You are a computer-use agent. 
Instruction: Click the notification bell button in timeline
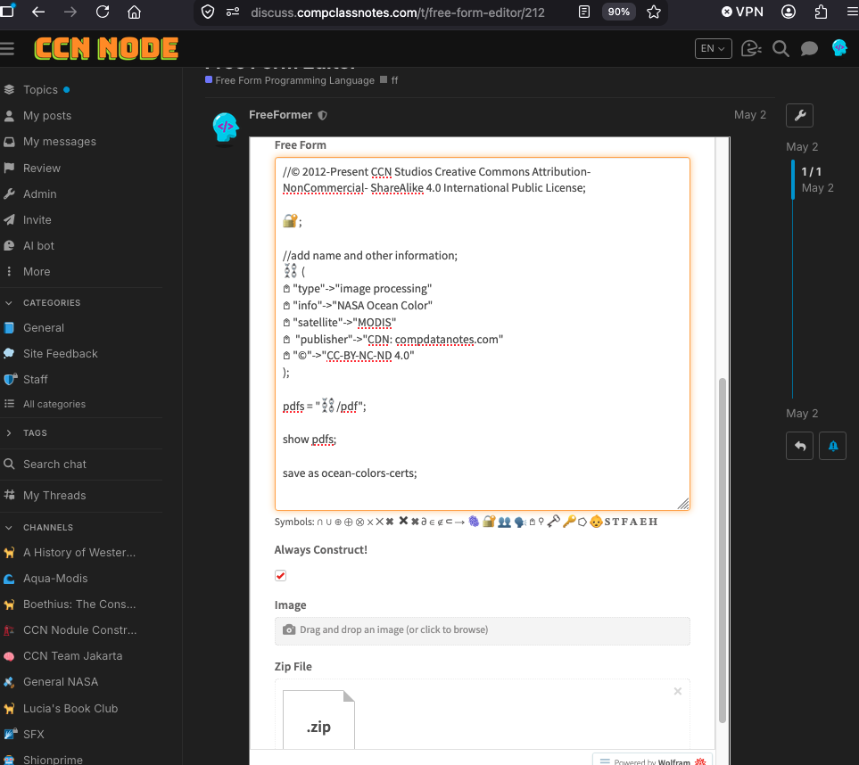[x=833, y=446]
